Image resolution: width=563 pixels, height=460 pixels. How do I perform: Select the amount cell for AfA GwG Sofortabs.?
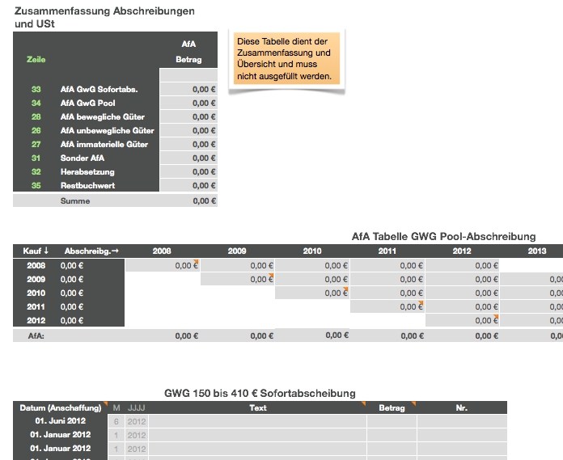[188, 90]
